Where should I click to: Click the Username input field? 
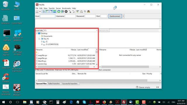click(x=70, y=16)
